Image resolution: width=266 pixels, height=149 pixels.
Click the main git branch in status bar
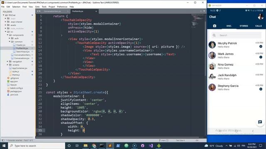163,140
